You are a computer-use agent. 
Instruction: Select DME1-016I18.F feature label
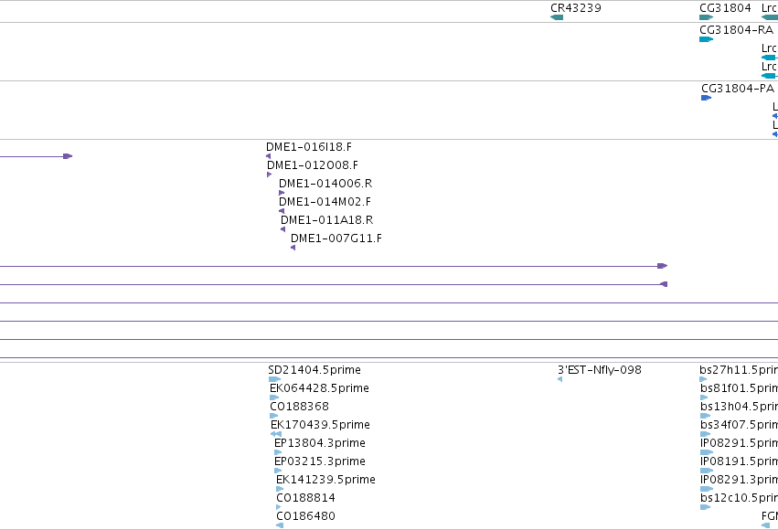point(309,147)
